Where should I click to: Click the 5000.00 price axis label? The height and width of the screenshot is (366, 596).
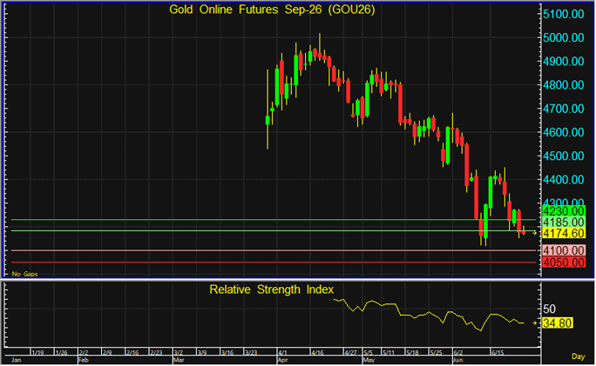click(564, 37)
